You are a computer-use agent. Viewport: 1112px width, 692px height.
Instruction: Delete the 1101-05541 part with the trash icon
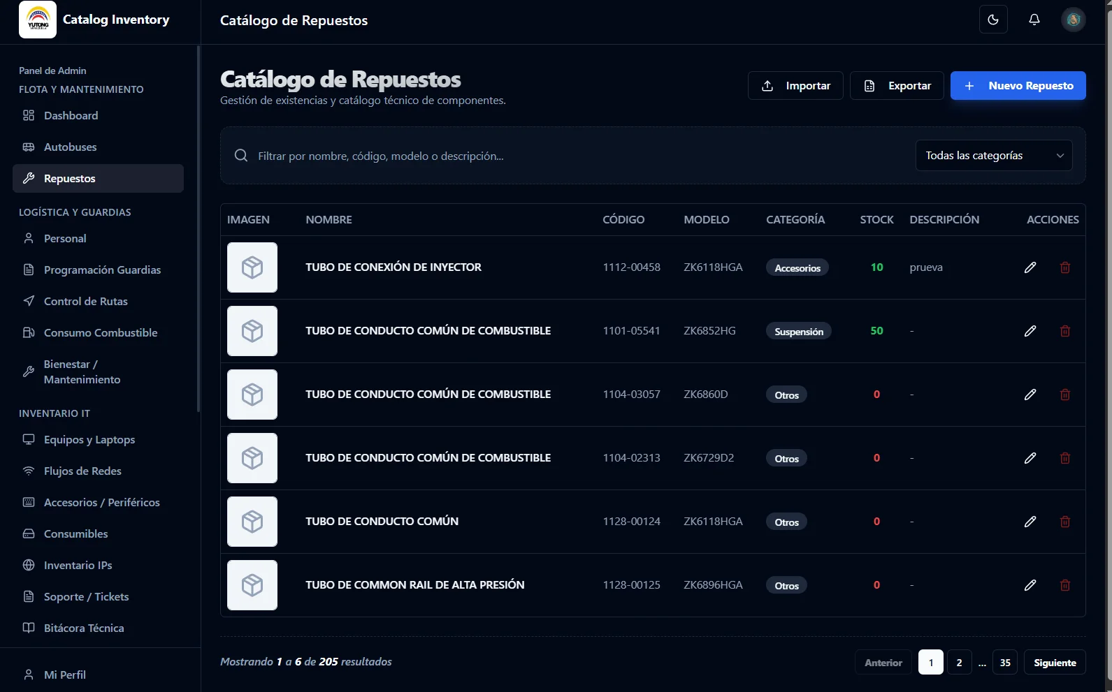pos(1065,331)
